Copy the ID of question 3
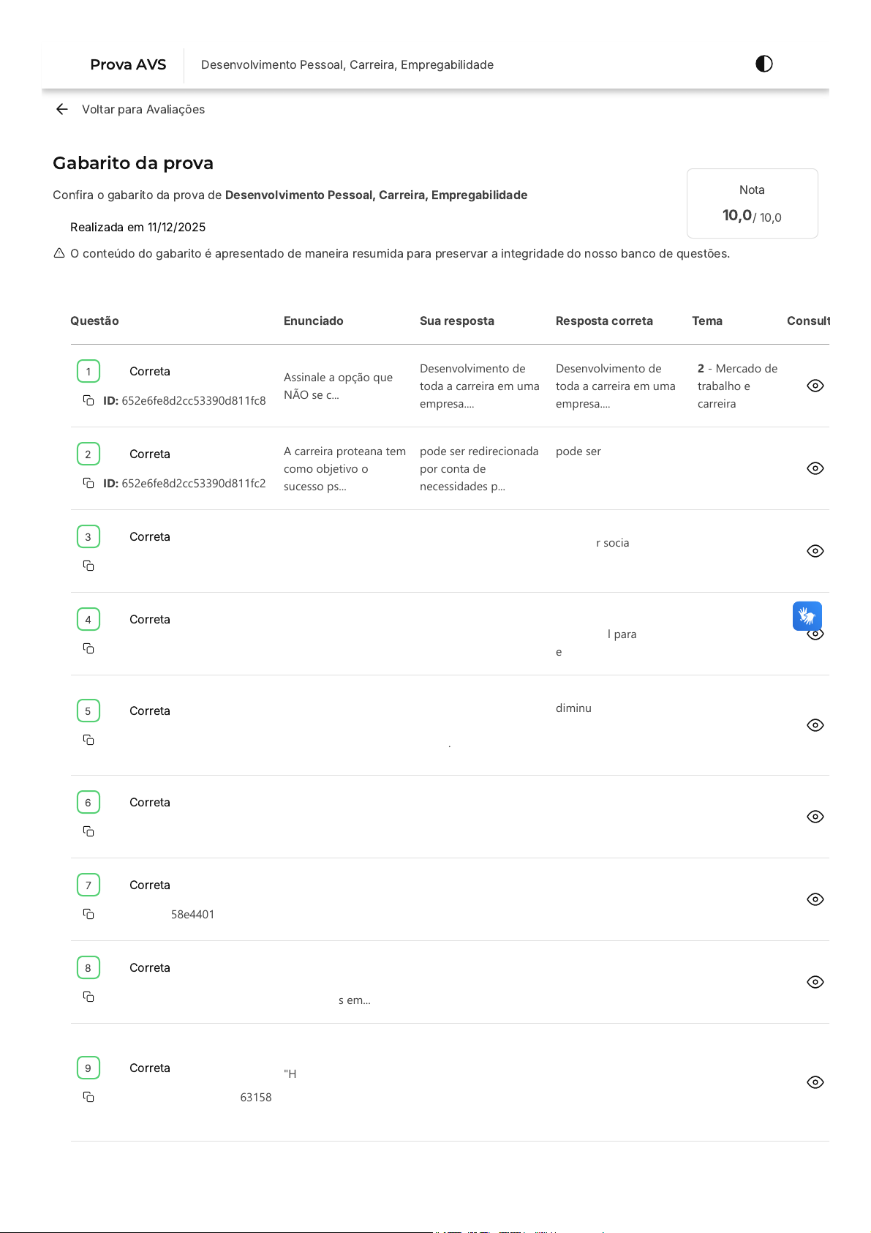 (x=88, y=566)
